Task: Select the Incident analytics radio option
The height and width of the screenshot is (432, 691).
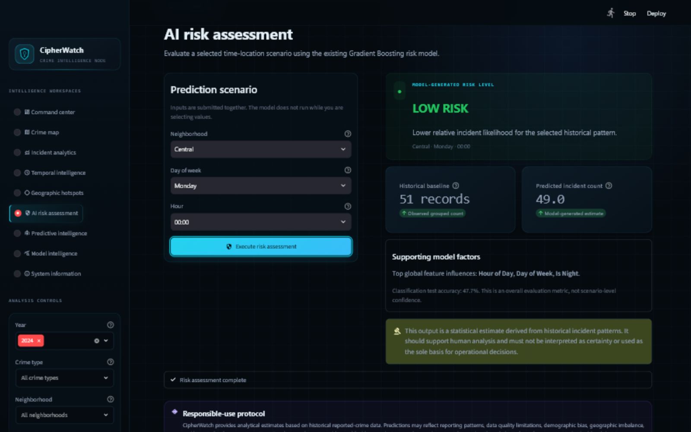Action: (x=17, y=152)
